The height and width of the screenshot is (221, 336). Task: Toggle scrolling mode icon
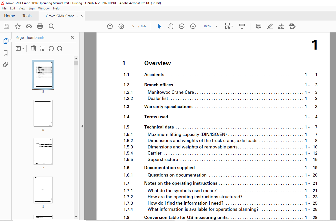242,26
